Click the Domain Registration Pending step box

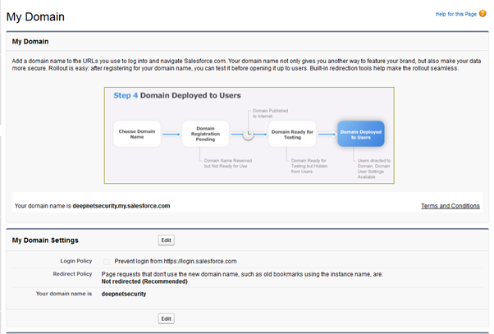[205, 134]
